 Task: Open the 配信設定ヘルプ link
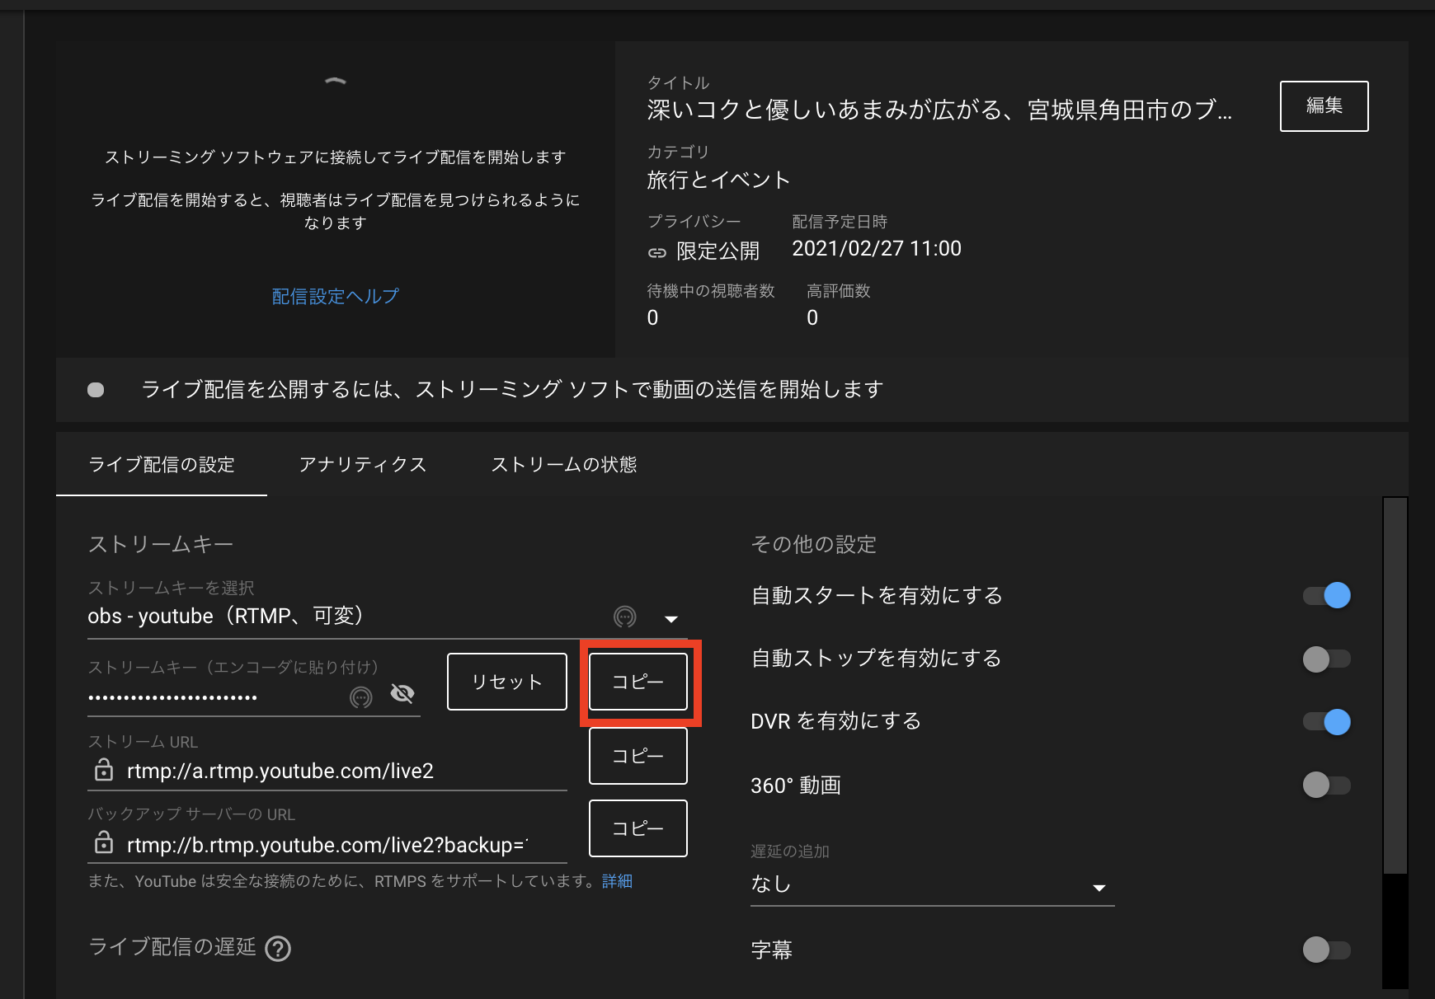[x=334, y=296]
